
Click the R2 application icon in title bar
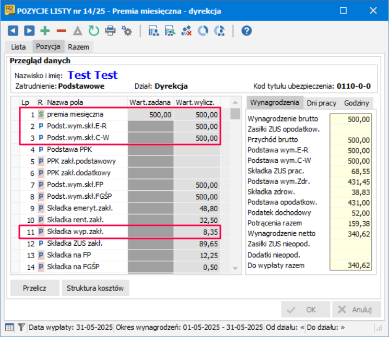[x=10, y=10]
